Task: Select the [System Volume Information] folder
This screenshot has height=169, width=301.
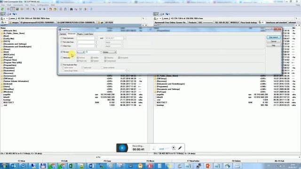Action: pos(16,81)
